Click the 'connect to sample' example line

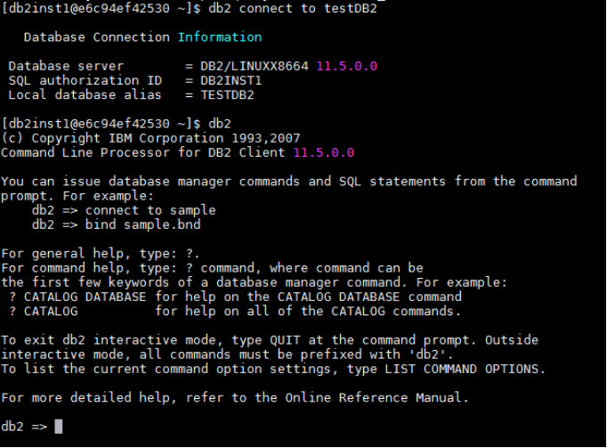124,210
